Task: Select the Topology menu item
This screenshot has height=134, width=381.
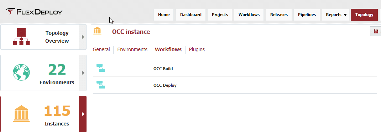Action: (364, 15)
